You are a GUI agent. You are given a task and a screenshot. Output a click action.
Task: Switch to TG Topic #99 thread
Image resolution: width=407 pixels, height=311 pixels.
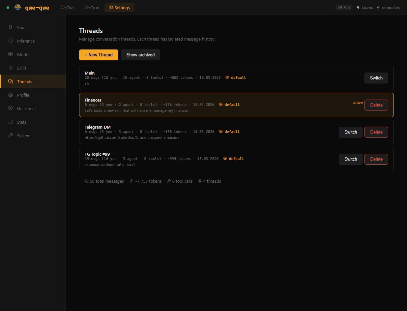pyautogui.click(x=350, y=159)
